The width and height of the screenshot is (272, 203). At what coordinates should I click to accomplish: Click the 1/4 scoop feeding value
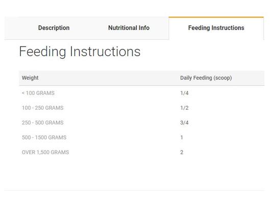[184, 93]
